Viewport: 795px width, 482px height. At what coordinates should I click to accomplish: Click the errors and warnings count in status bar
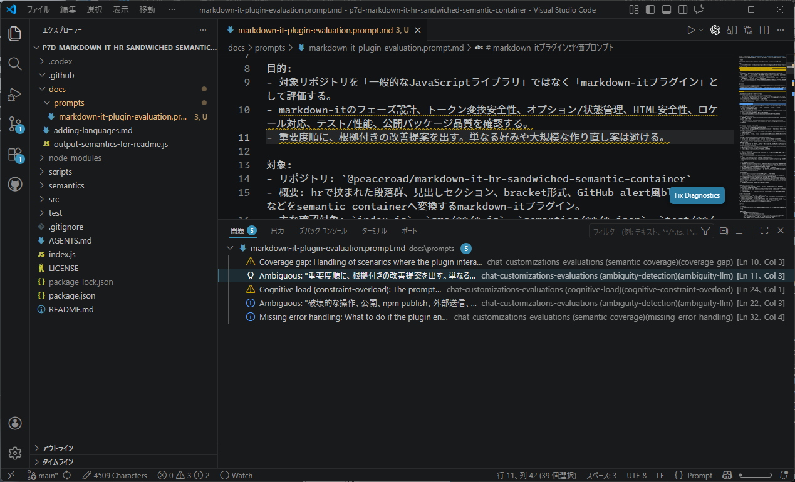click(184, 476)
